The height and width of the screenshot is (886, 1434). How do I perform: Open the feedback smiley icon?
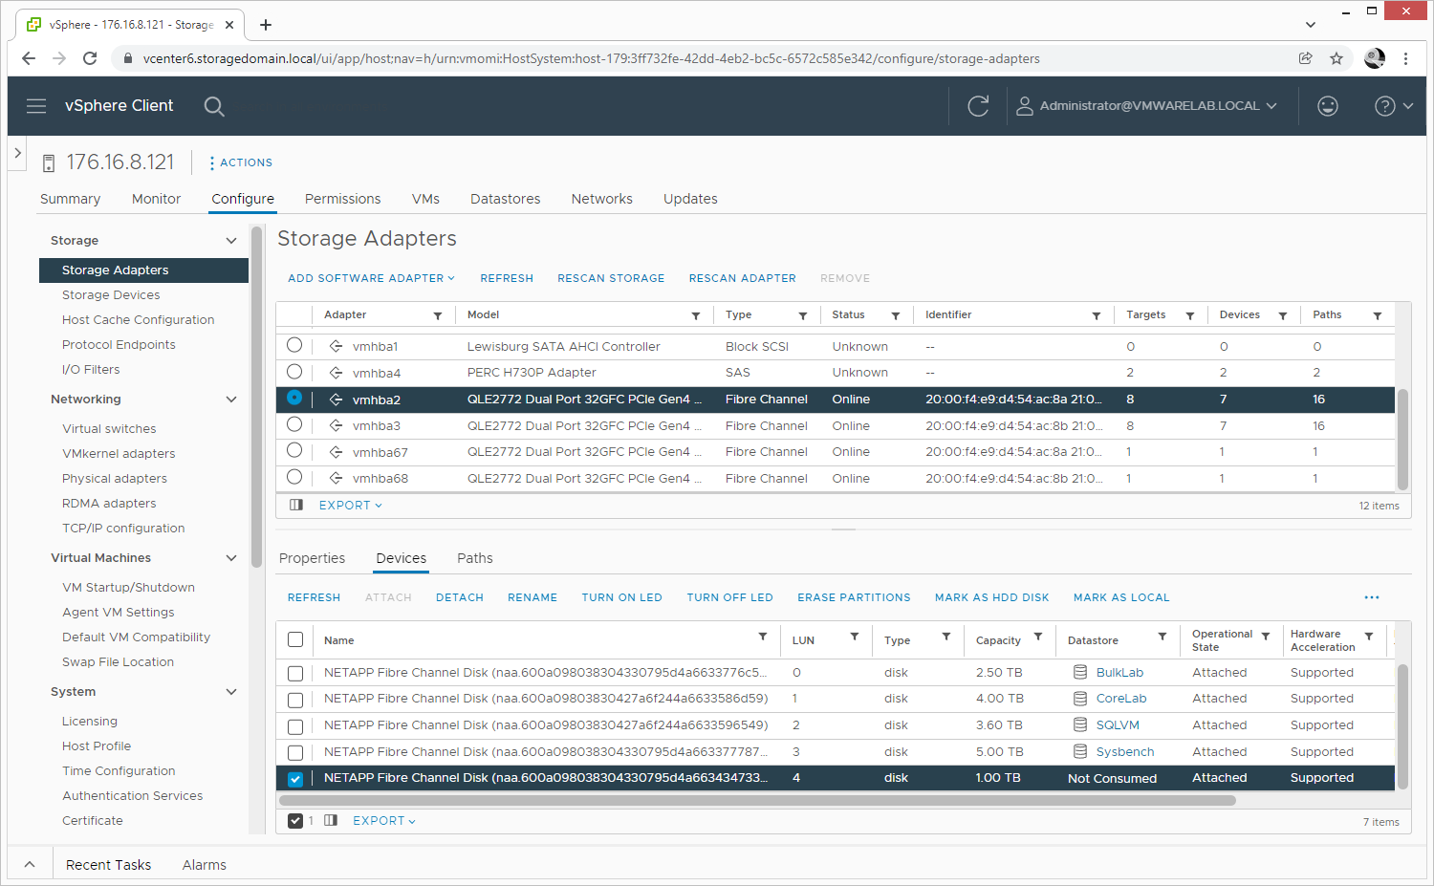coord(1328,106)
